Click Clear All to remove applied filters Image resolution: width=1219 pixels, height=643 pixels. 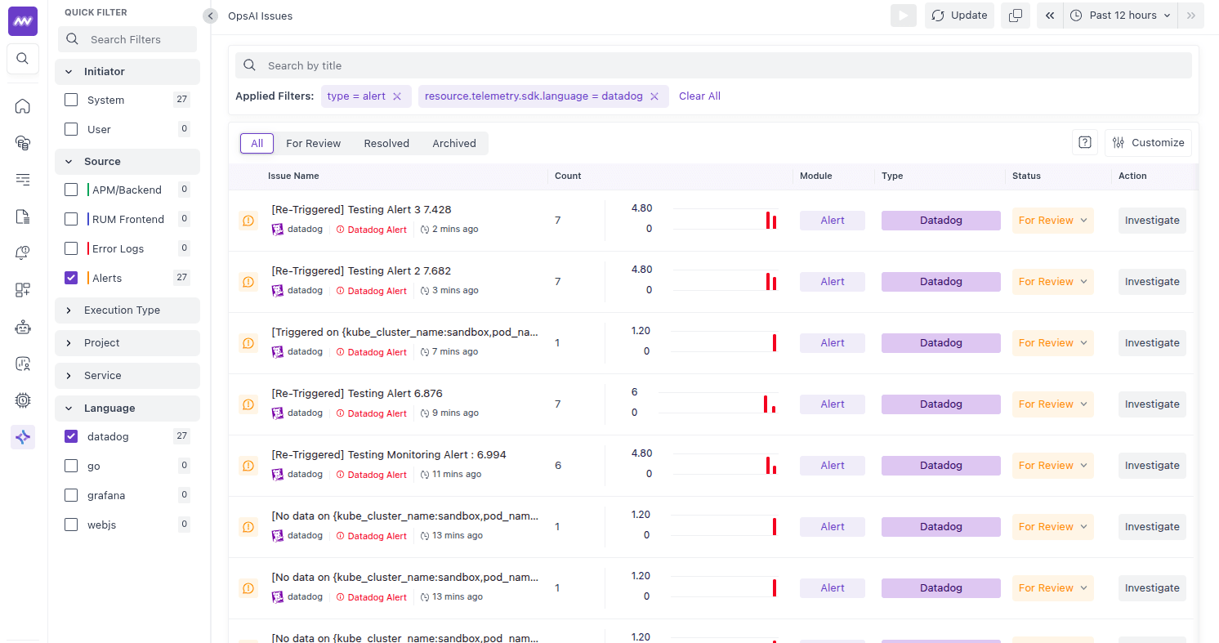[x=699, y=96]
